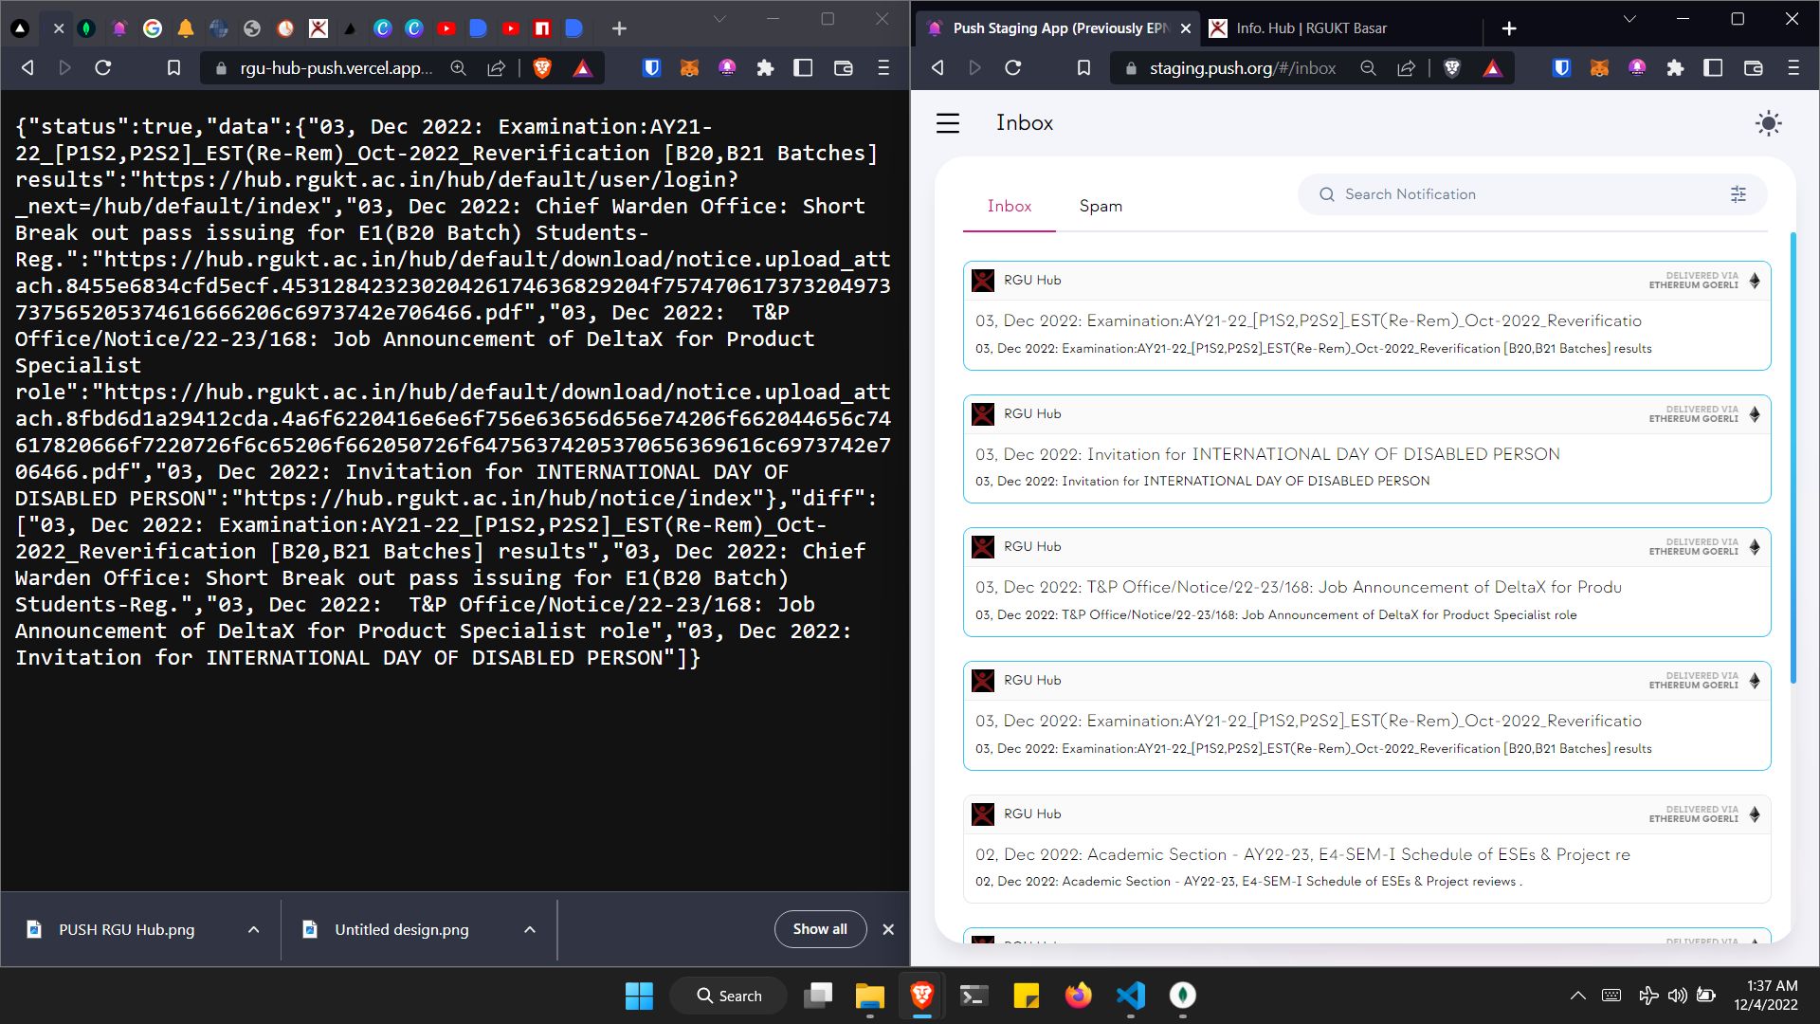Reload the rgu-hub-push.vercel.app page
Image resolution: width=1820 pixels, height=1024 pixels.
[x=102, y=67]
